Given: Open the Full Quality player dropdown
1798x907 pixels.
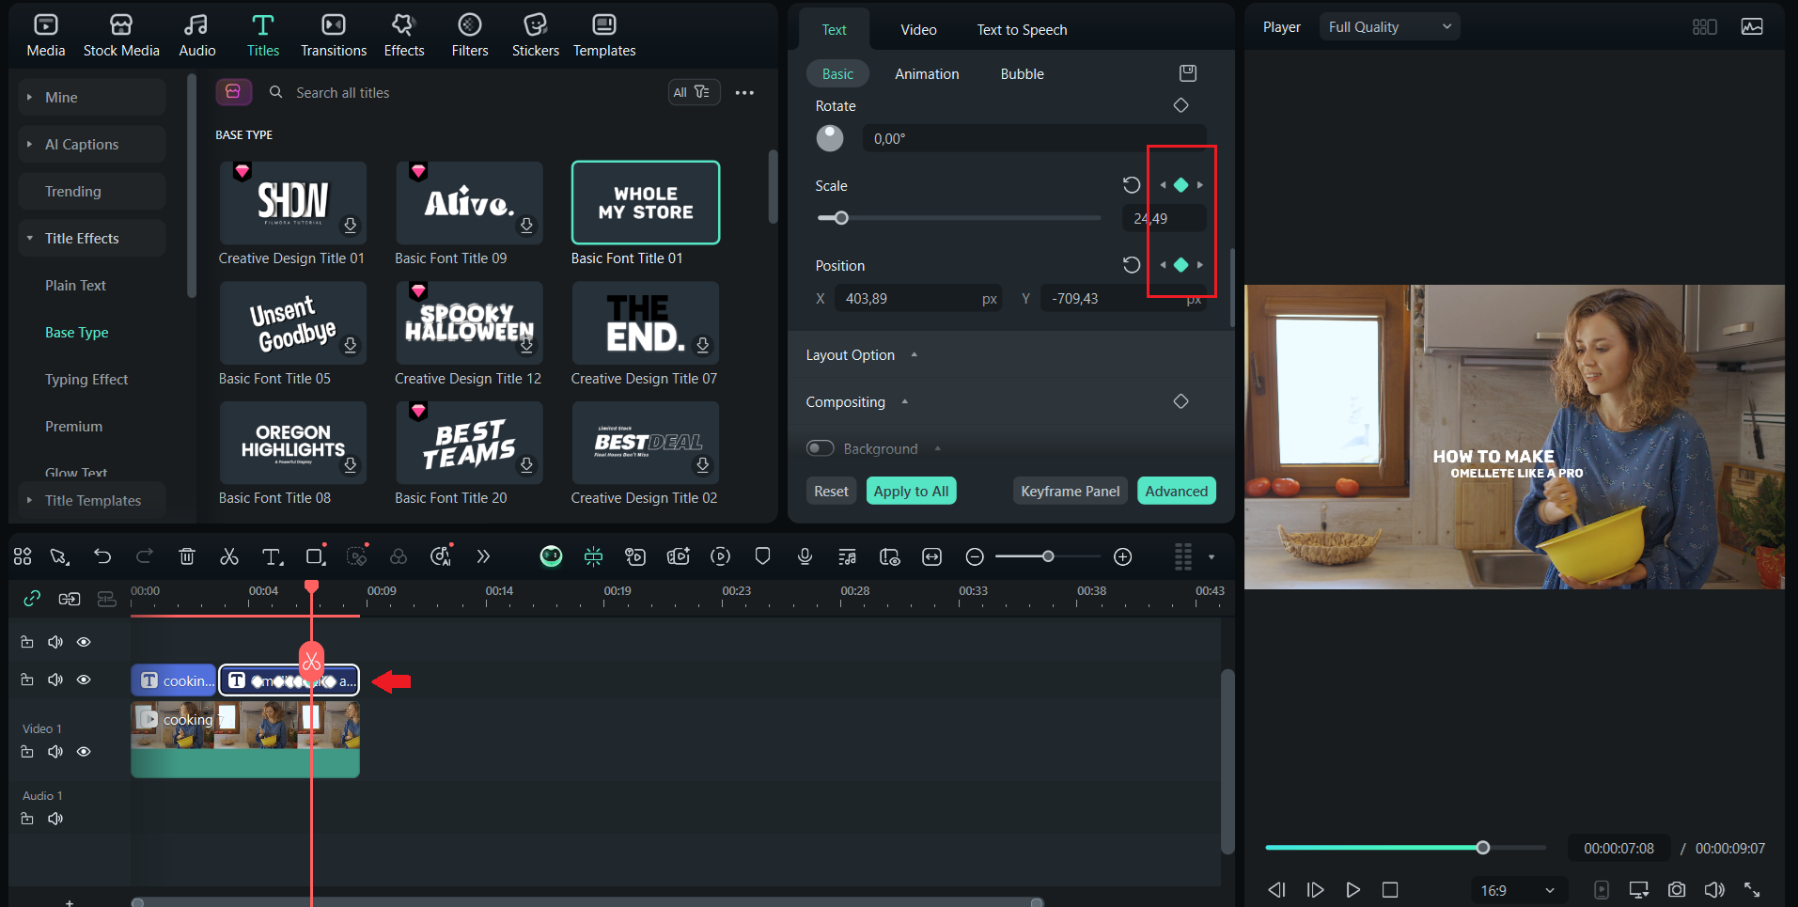Looking at the screenshot, I should tap(1388, 26).
